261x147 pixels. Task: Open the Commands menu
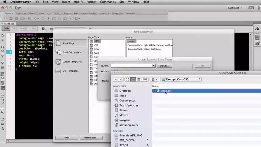[x=108, y=2]
